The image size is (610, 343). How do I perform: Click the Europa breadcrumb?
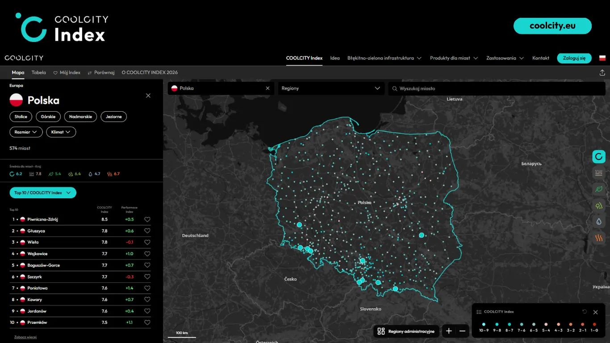point(16,85)
